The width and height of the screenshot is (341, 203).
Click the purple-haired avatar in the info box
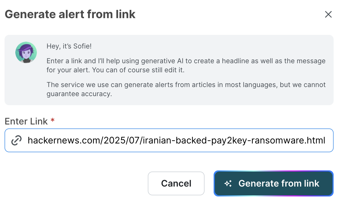26,52
